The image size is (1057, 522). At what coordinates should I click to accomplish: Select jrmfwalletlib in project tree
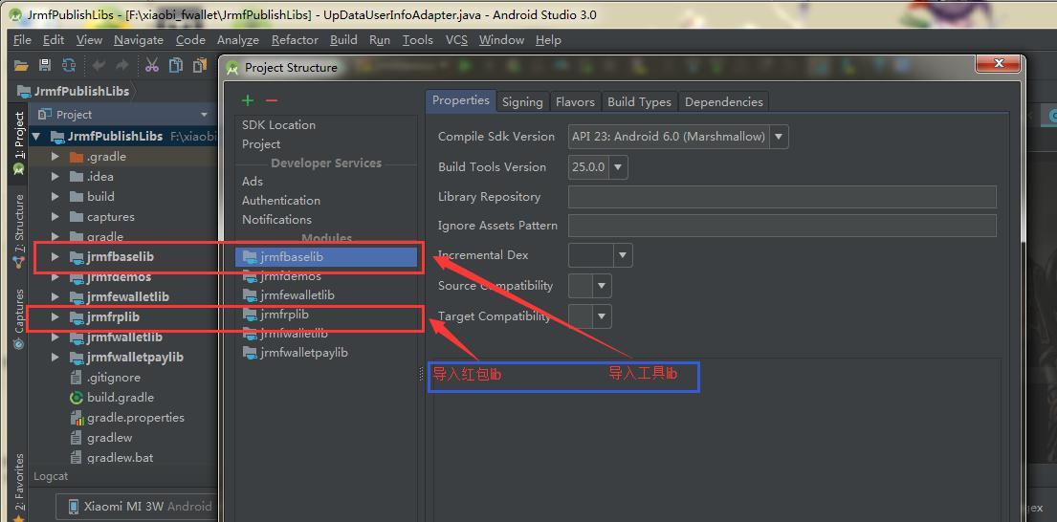pos(124,337)
